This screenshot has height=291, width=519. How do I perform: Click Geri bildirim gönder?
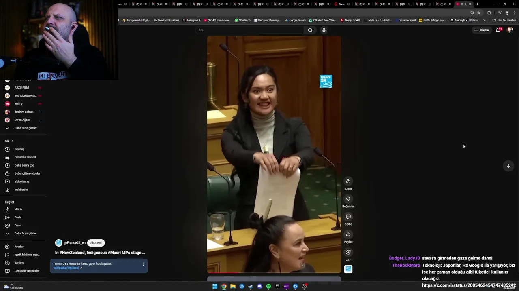point(24,271)
